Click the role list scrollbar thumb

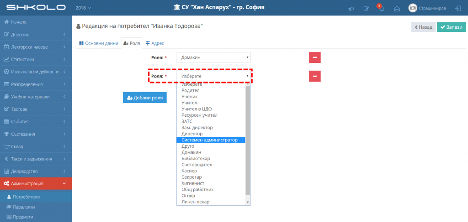pos(248,140)
